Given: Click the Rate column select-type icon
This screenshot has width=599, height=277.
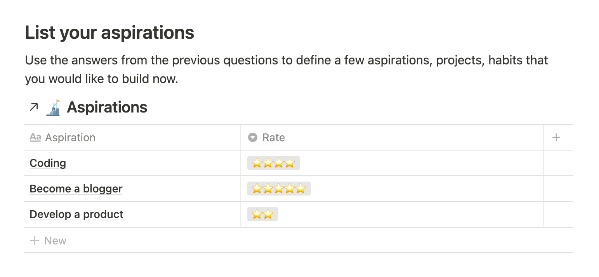Looking at the screenshot, I should [x=253, y=137].
